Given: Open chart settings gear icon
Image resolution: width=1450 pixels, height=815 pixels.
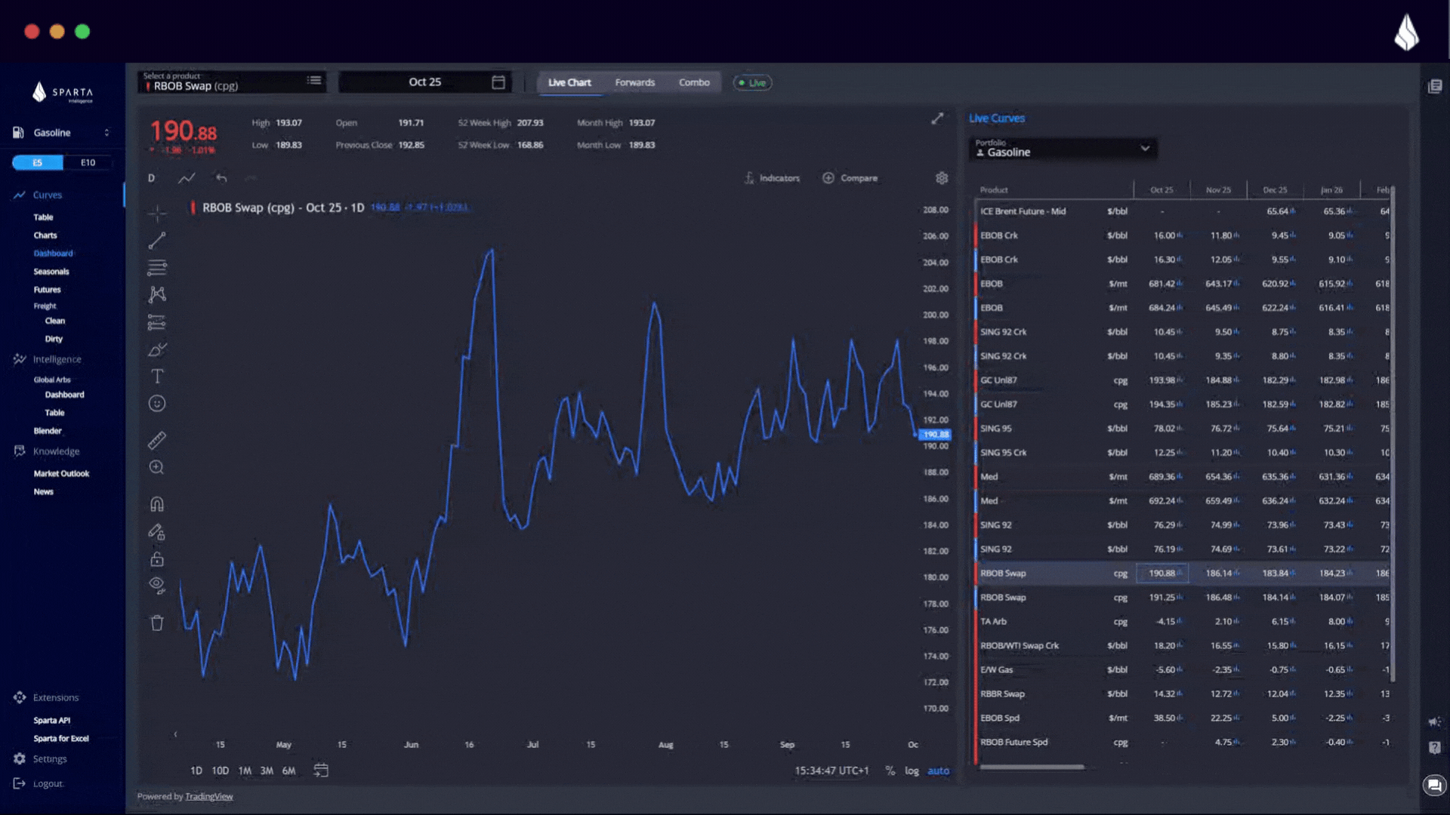Looking at the screenshot, I should click(942, 178).
